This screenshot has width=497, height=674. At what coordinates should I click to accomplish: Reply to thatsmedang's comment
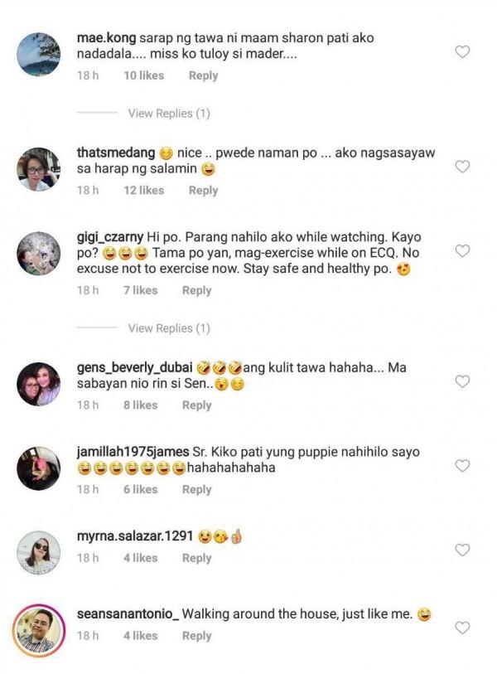203,191
